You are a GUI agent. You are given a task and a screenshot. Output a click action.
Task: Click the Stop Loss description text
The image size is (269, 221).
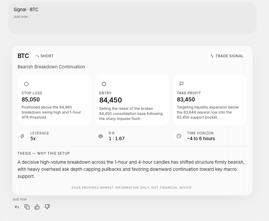point(51,112)
